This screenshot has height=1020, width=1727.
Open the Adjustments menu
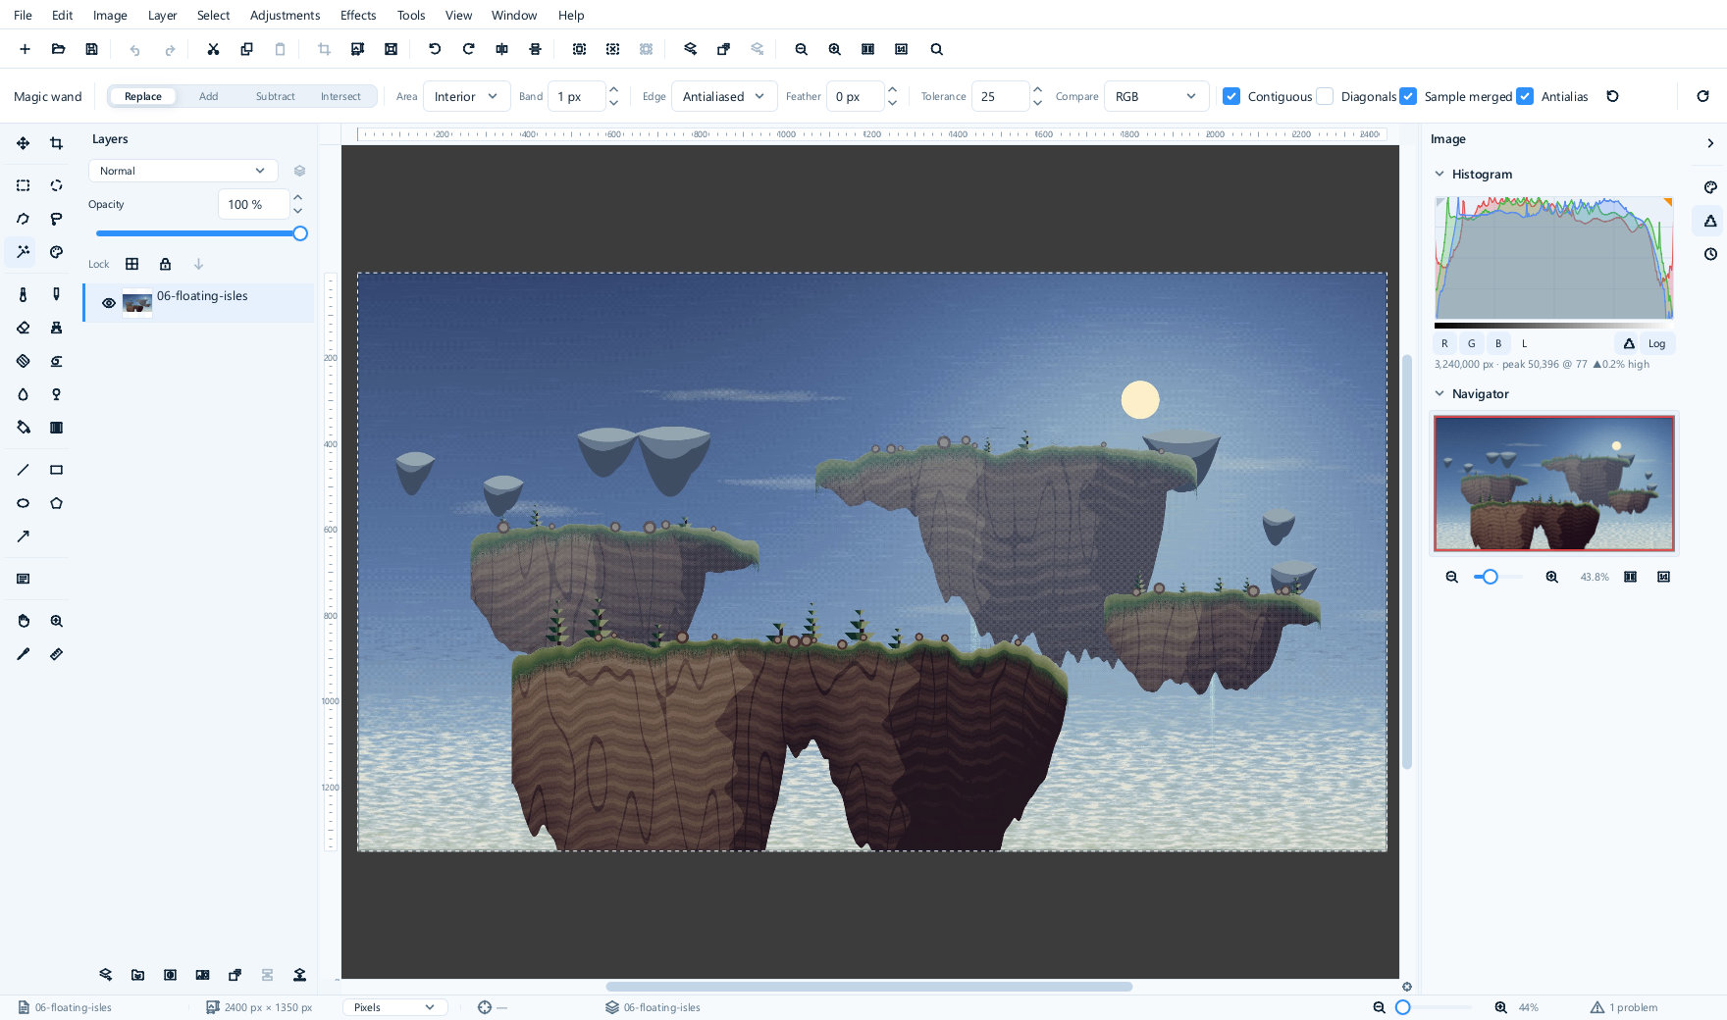[x=285, y=15]
